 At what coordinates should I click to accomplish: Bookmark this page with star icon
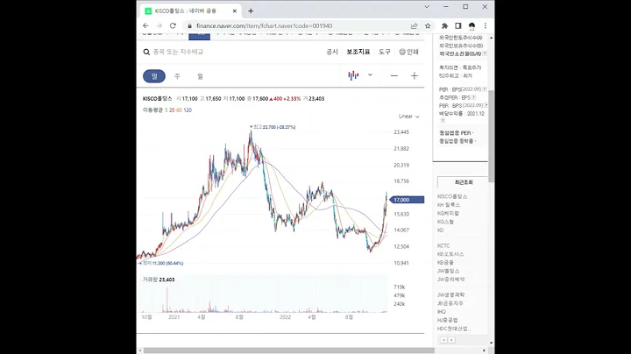tap(428, 25)
